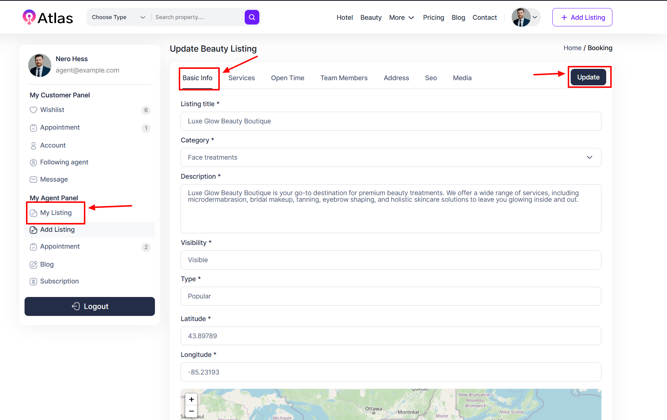
Task: Click into the Listing title field
Action: [390, 121]
